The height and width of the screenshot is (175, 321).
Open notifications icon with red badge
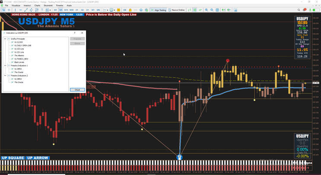305,10
